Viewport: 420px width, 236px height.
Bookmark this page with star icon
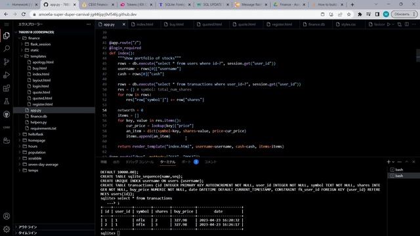click(348, 14)
